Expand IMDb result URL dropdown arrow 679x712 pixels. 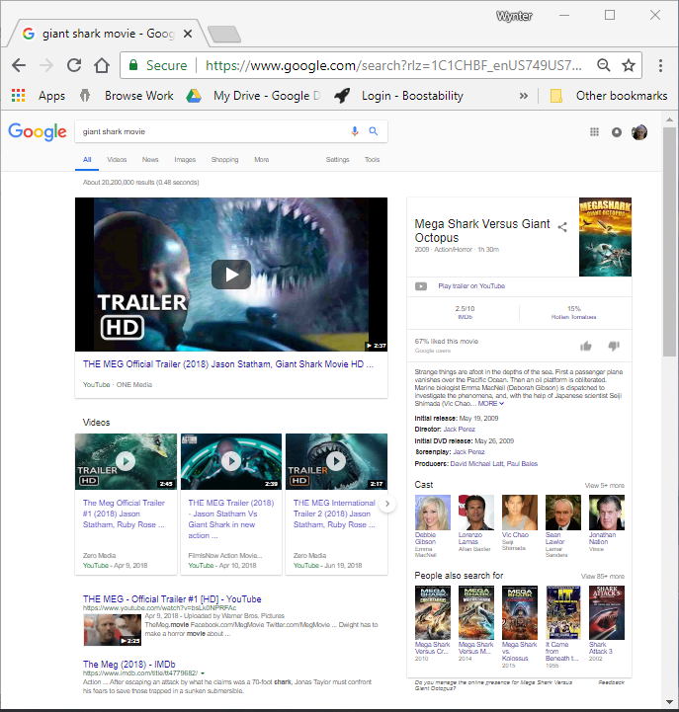(203, 673)
